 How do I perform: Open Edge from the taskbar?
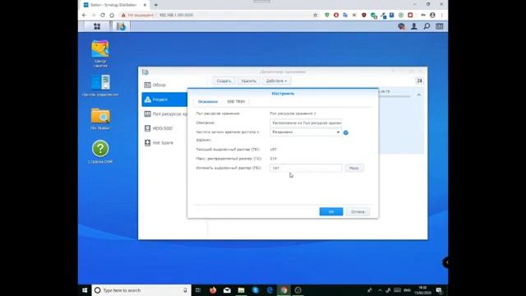pos(270,290)
